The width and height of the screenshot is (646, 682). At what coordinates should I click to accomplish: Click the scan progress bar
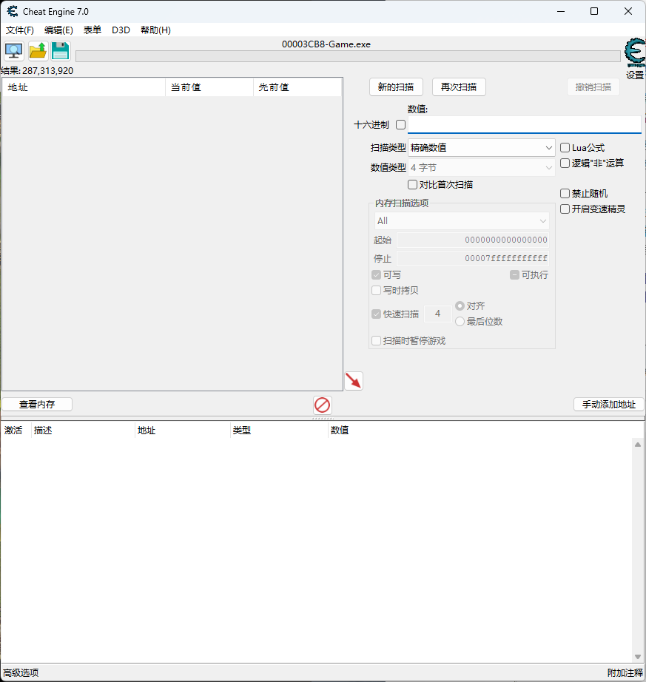(x=348, y=56)
